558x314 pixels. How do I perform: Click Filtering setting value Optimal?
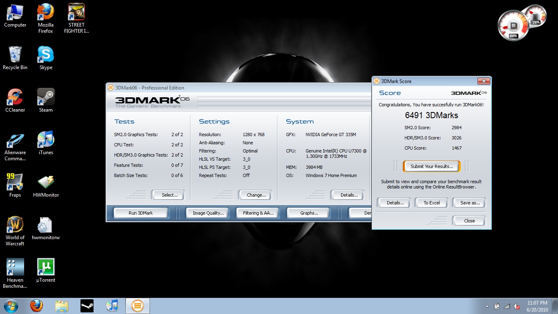(250, 151)
